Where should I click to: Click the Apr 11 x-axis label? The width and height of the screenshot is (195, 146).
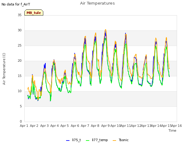coord(126,126)
